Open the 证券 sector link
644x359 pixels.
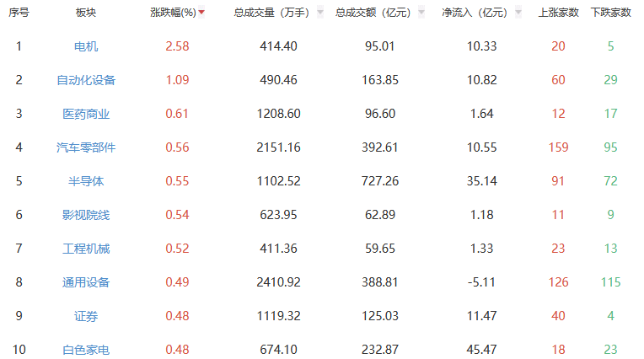86,316
